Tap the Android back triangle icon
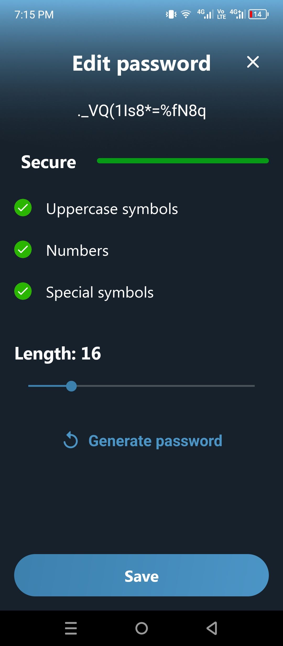The width and height of the screenshot is (283, 646). pyautogui.click(x=212, y=628)
